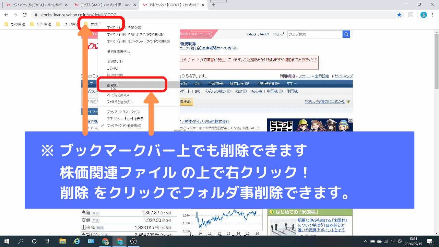This screenshot has width=439, height=247.
Task: Choose 名前を変更(R)... from context menu
Action: [x=118, y=51]
